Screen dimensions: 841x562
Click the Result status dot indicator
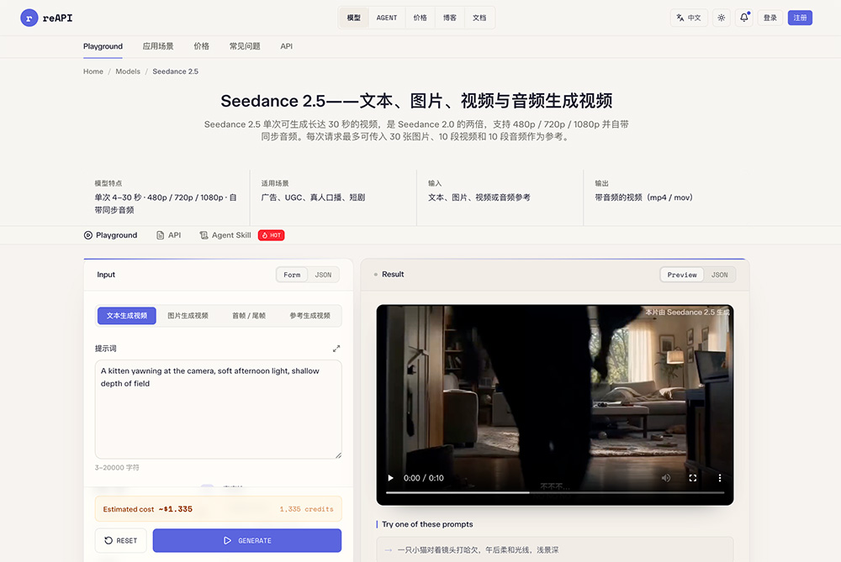375,275
